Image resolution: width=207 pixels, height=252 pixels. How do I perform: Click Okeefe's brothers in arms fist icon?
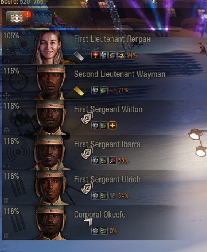(x=95, y=231)
